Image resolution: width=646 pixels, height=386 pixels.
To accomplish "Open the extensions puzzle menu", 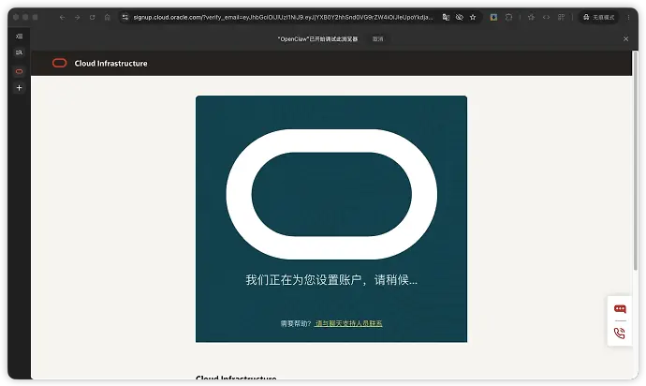I will pyautogui.click(x=508, y=17).
